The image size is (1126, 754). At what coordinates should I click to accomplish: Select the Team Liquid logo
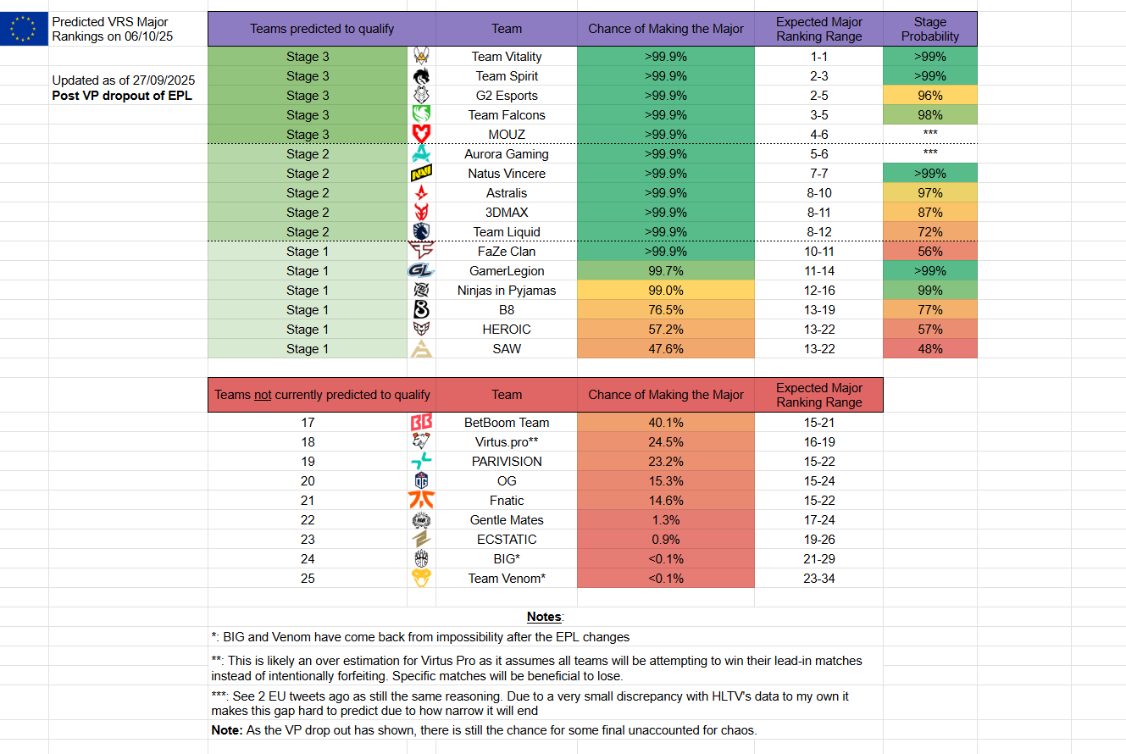click(x=421, y=232)
